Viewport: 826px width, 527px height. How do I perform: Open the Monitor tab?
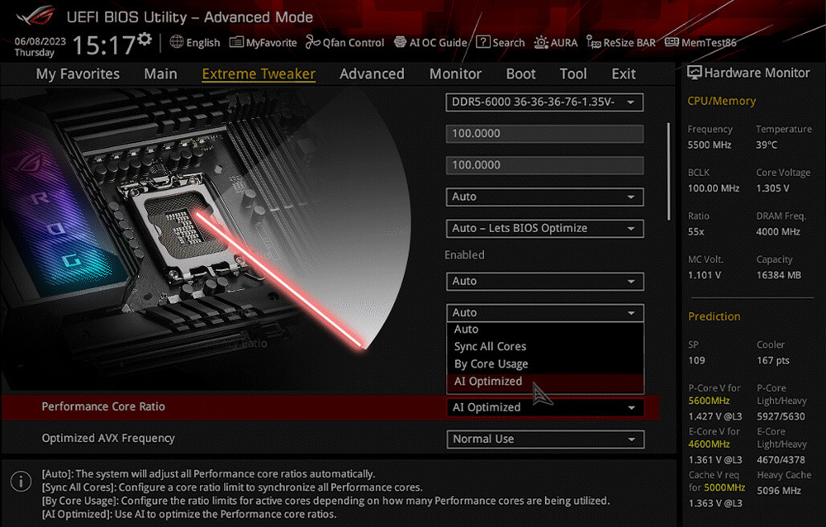pos(455,74)
